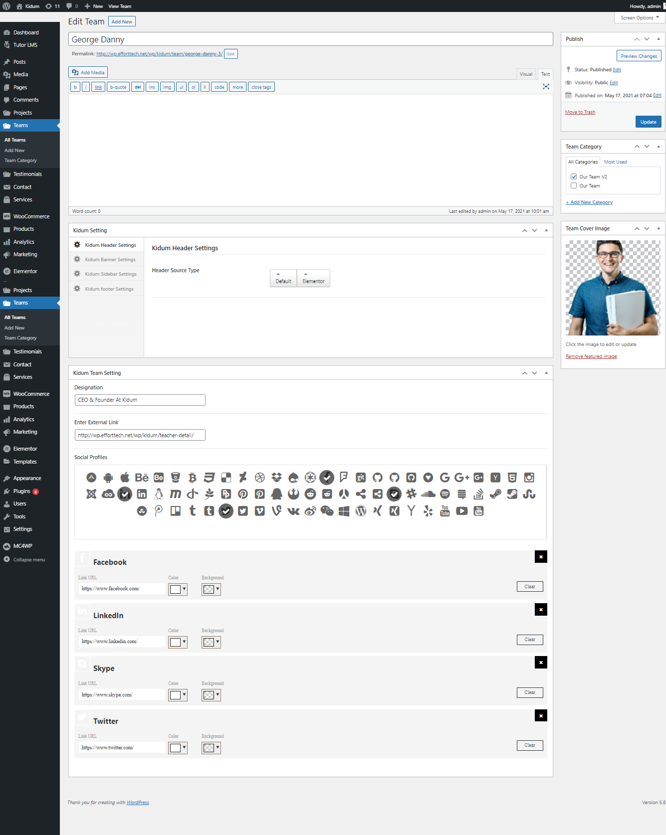Click the Remove featured image link

(591, 356)
